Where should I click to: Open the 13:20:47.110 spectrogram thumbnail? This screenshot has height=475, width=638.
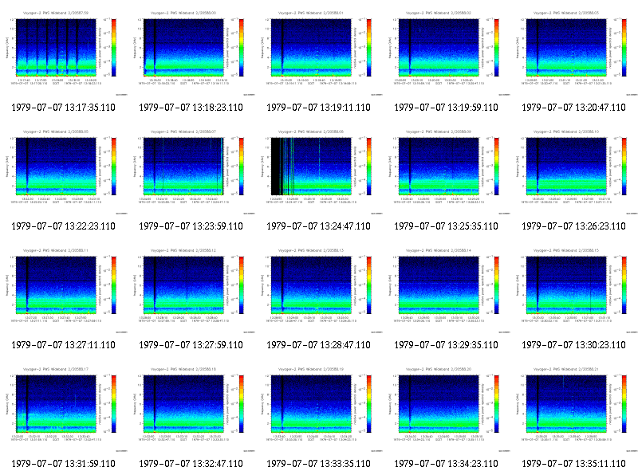(x=574, y=53)
